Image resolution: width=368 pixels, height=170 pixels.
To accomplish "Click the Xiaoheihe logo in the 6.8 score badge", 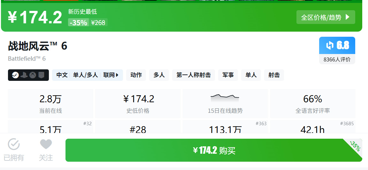I will point(330,45).
